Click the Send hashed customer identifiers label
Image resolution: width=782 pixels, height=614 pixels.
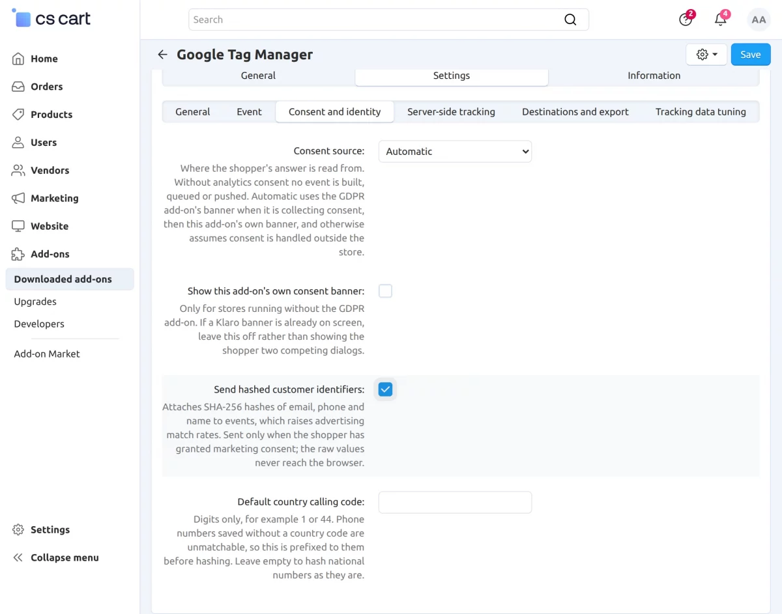point(289,390)
